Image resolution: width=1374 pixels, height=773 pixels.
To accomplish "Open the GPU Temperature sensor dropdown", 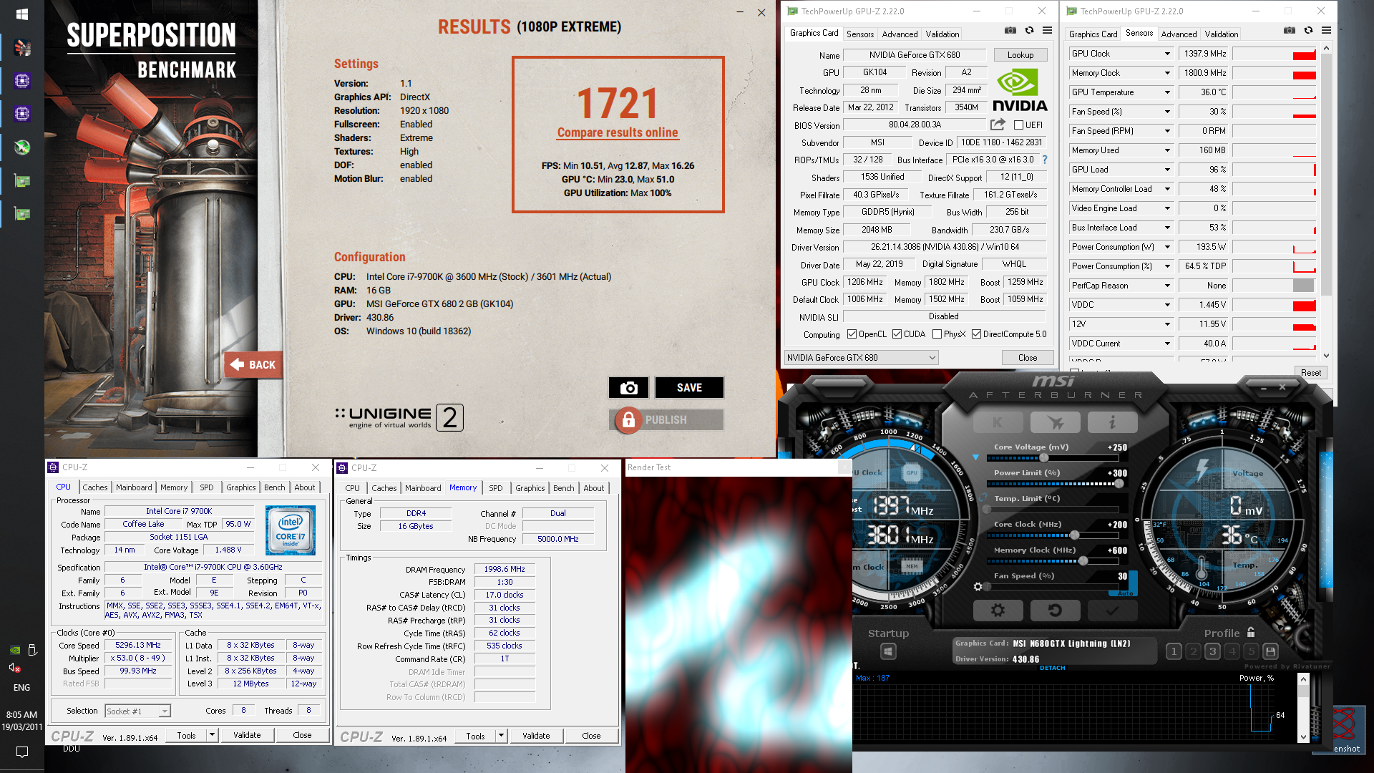I will pyautogui.click(x=1167, y=92).
